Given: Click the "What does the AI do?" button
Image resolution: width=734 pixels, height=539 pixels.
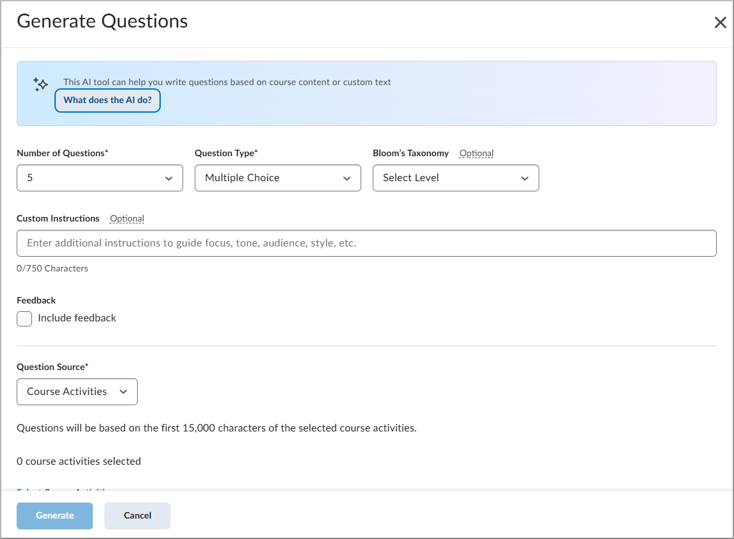Looking at the screenshot, I should 107,101.
